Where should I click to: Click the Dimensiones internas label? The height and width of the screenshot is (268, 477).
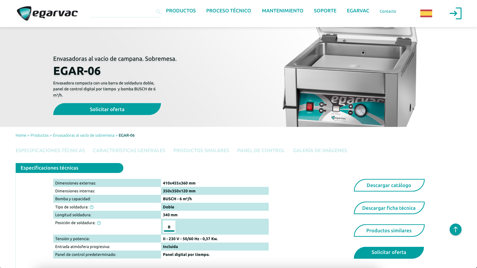click(x=75, y=191)
